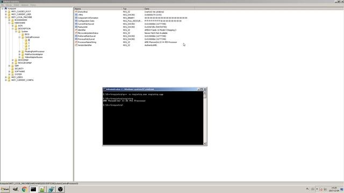Expand the HKEY_CLASSES_ROOT branch

coord(6,11)
